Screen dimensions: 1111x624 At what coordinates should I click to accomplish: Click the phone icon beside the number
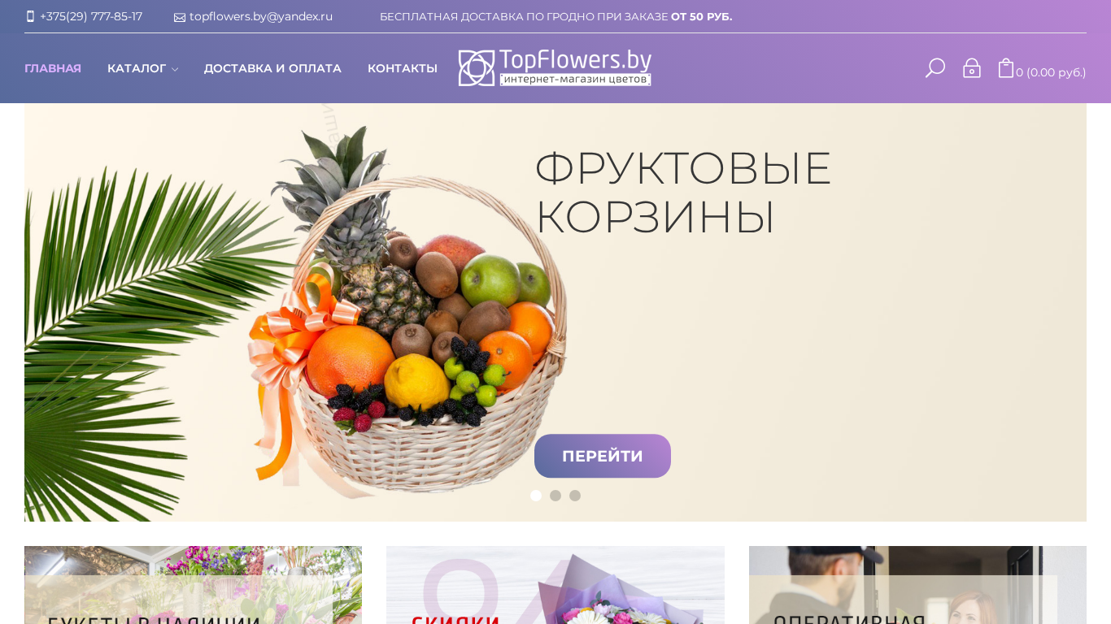(30, 16)
